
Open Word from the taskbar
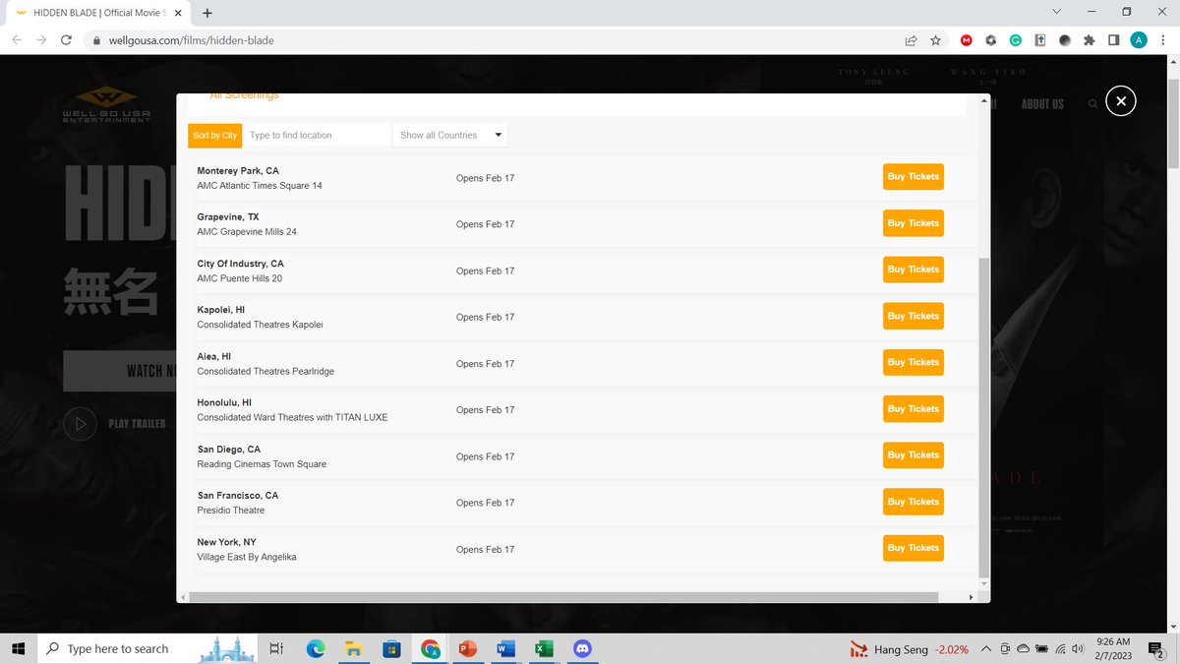click(505, 649)
